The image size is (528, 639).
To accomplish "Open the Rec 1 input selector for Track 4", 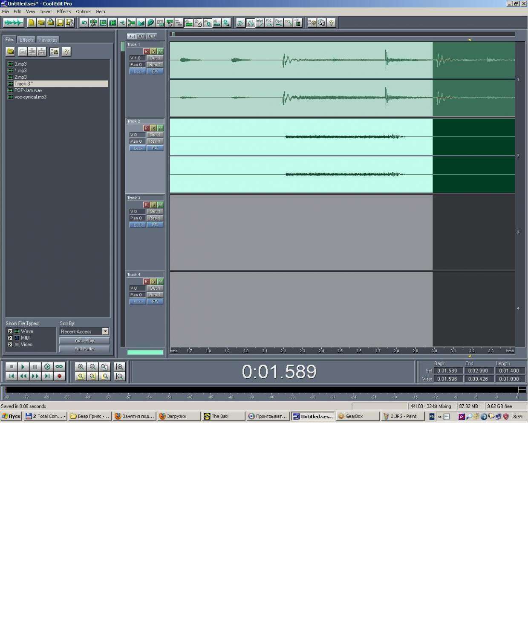I will tap(155, 295).
